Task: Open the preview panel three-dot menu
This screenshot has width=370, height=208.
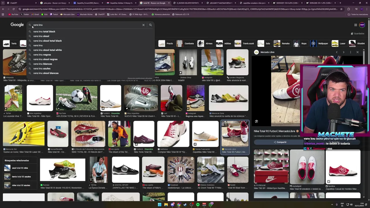Action: click(x=350, y=52)
